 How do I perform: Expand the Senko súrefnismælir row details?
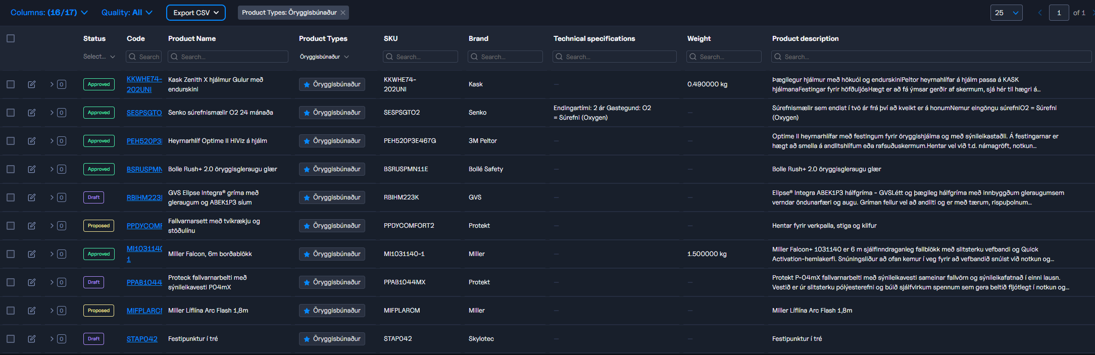click(x=52, y=113)
